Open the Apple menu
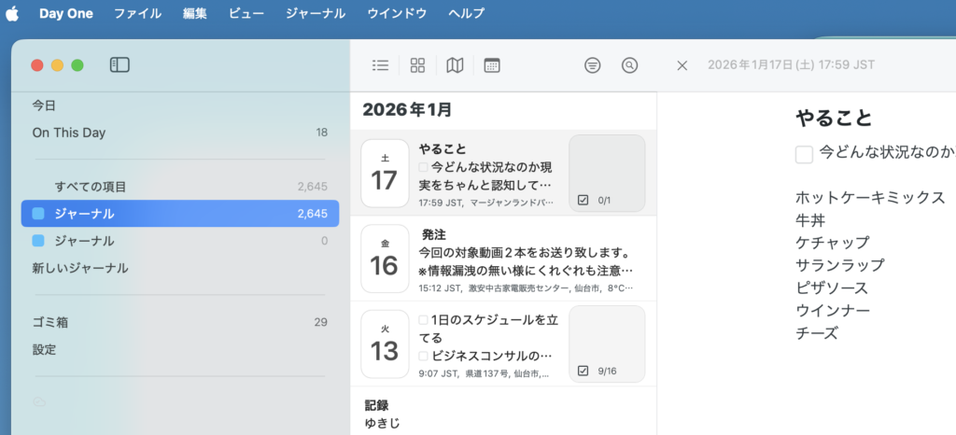The image size is (956, 435). click(x=13, y=13)
